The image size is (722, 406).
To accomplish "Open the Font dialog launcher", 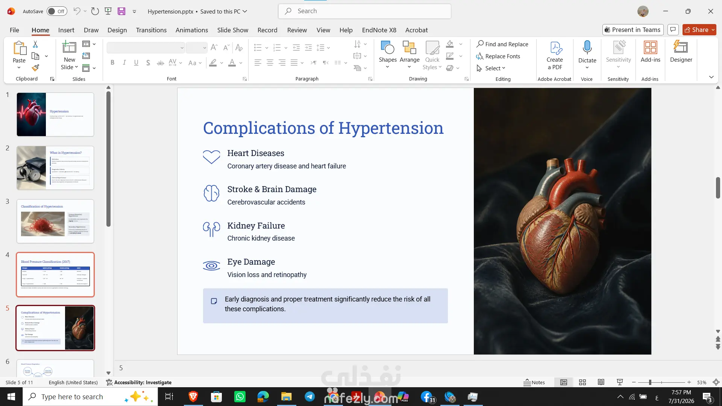I will (x=245, y=79).
